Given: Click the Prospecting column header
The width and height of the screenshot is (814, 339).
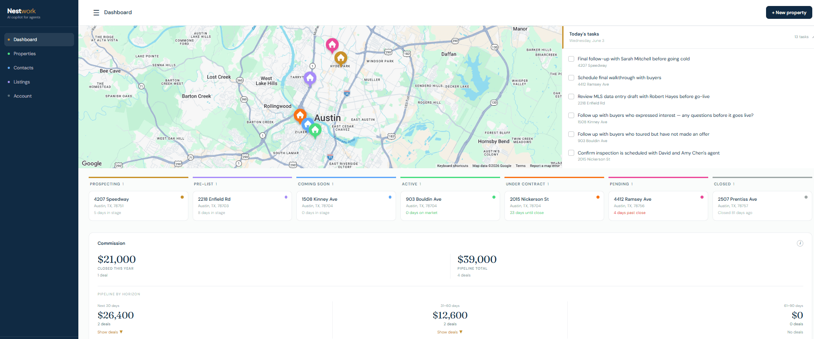Looking at the screenshot, I should 107,184.
